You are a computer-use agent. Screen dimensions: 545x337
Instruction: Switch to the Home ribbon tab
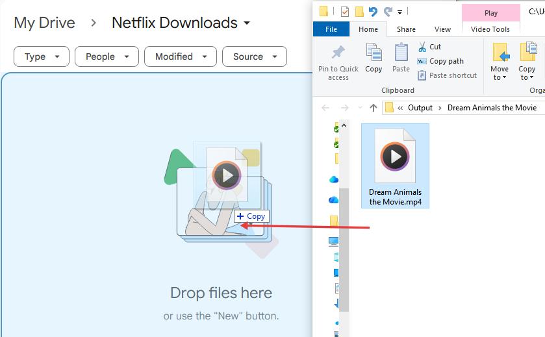(x=368, y=29)
